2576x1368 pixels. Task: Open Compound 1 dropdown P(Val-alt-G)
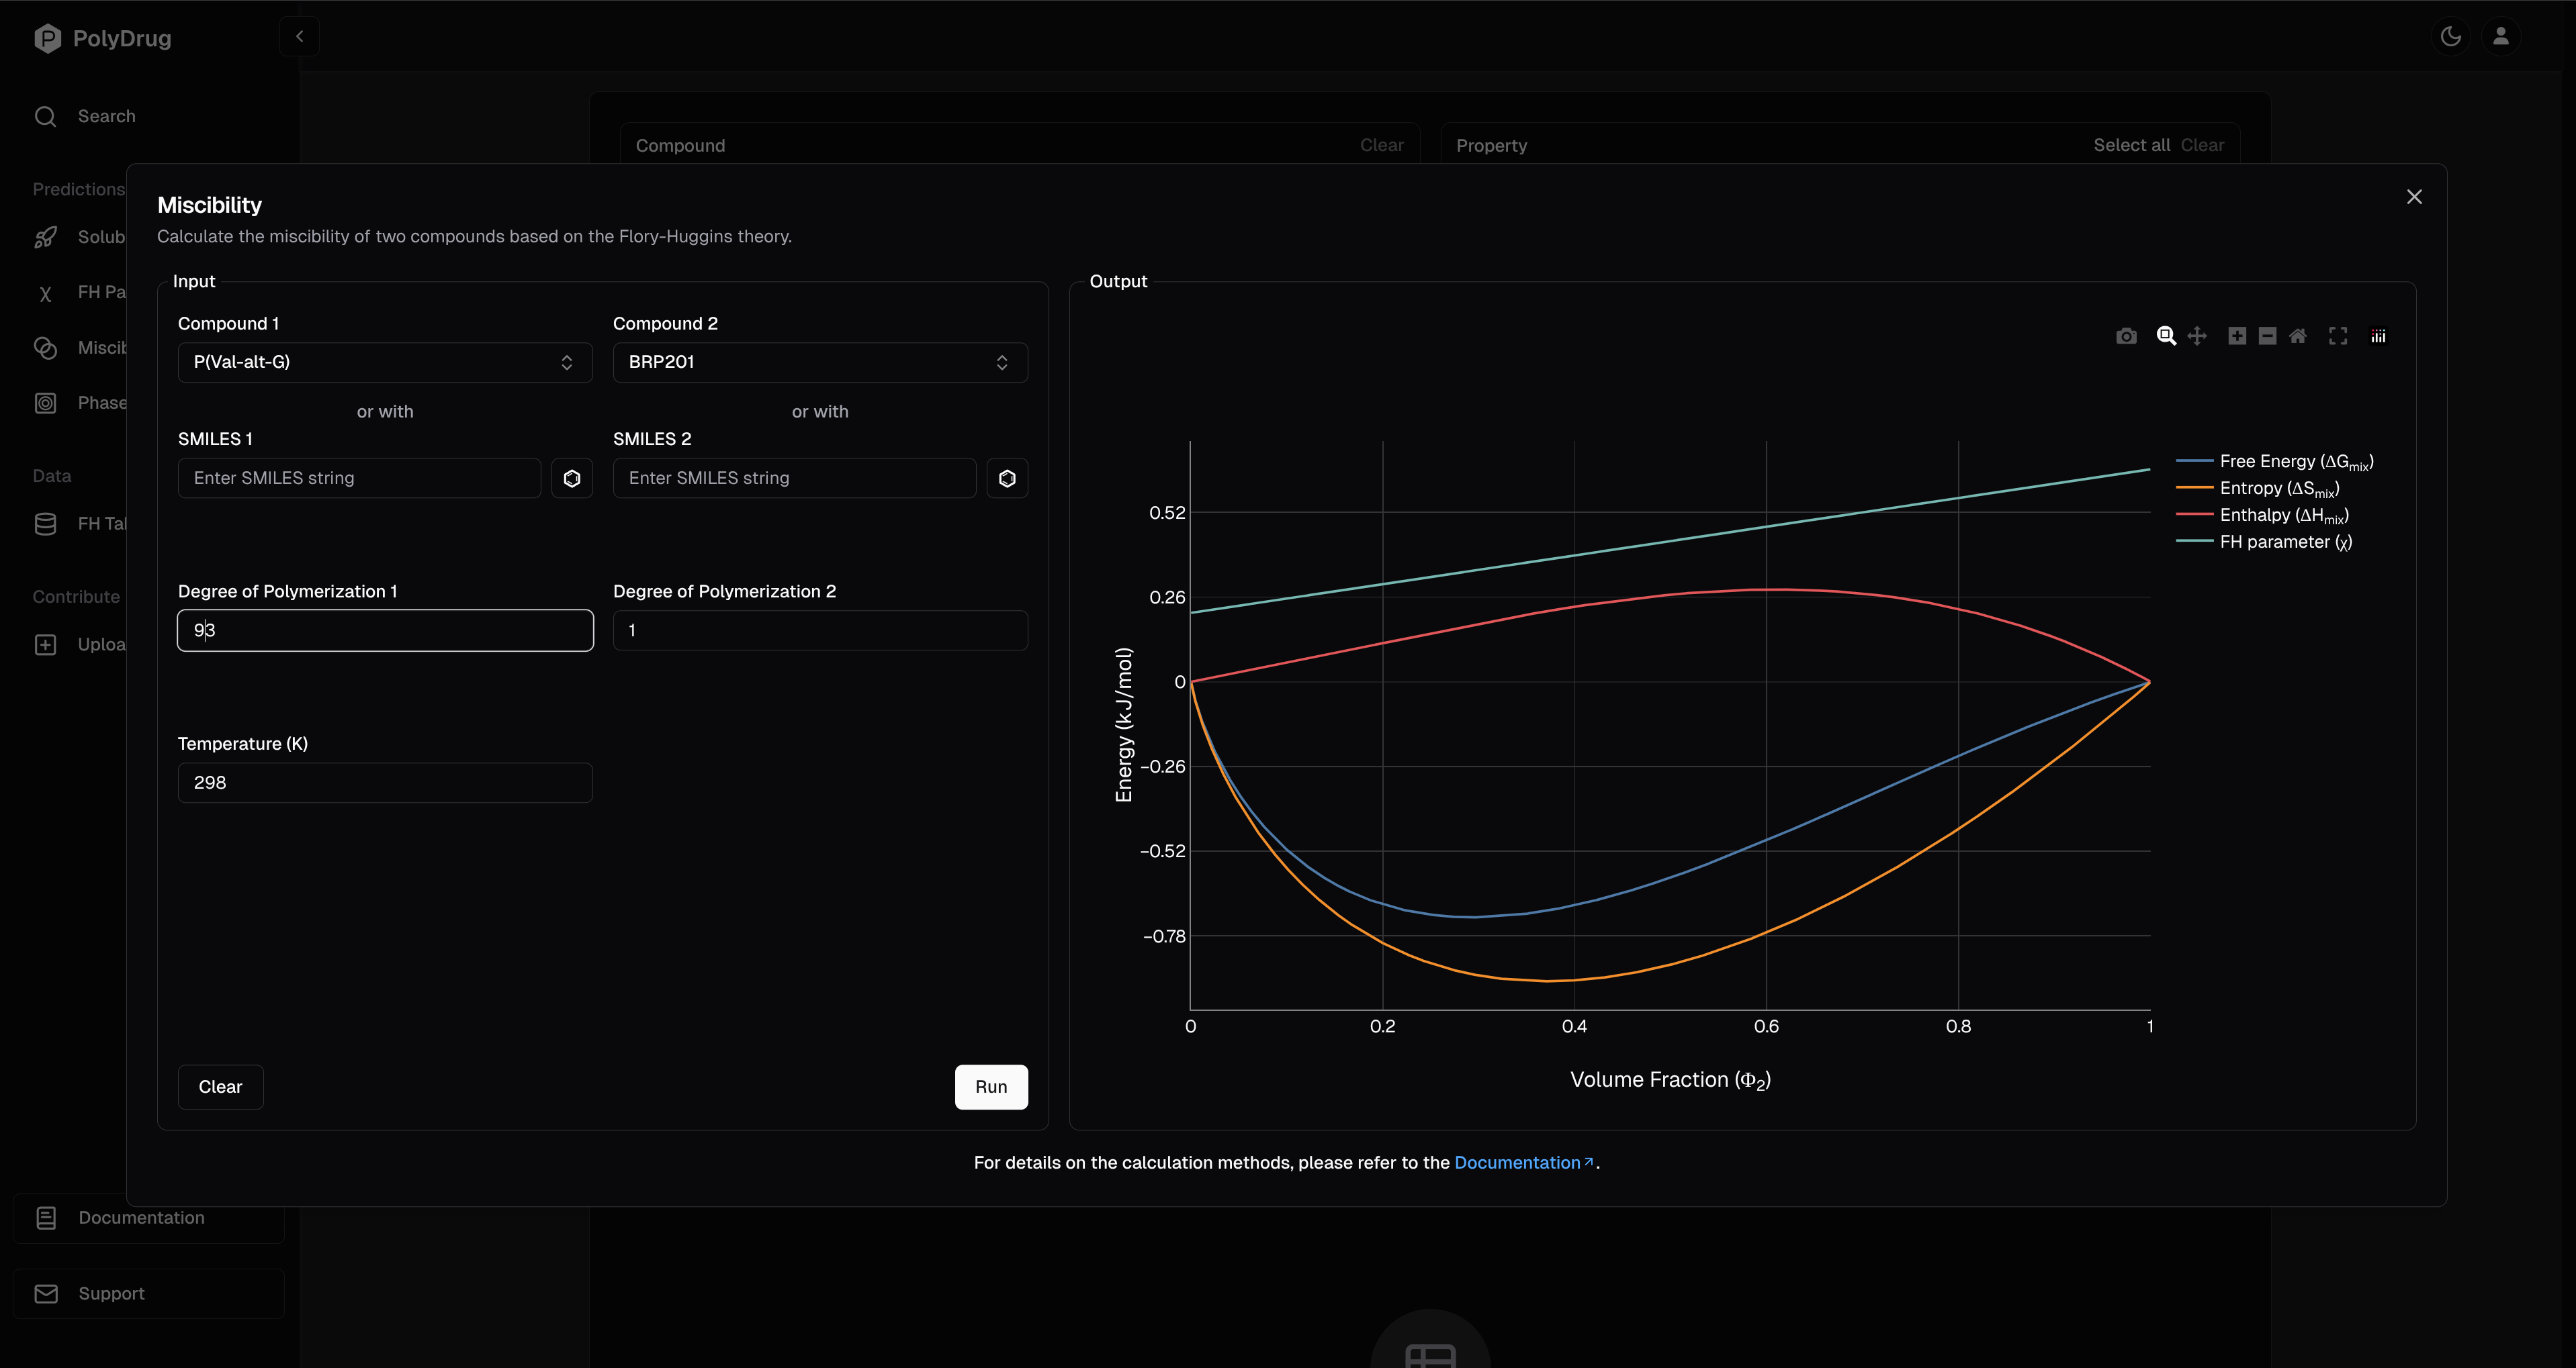pyautogui.click(x=385, y=362)
